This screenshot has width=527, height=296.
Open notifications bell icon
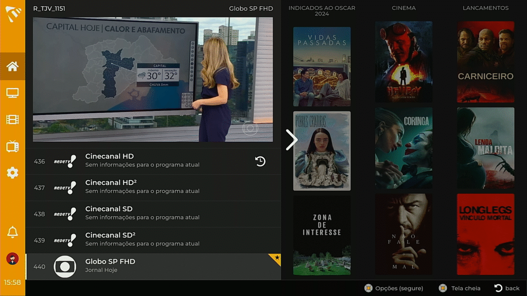point(12,232)
